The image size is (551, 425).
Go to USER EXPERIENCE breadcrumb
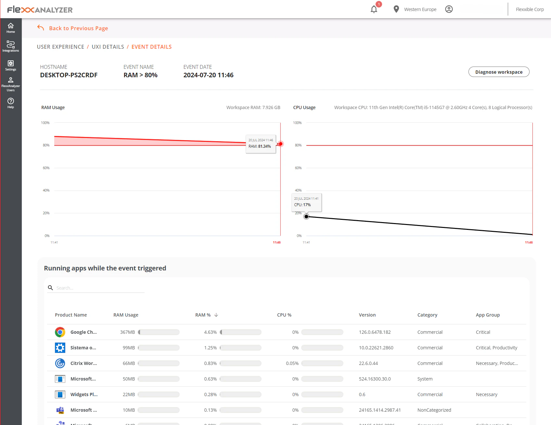[x=60, y=47]
